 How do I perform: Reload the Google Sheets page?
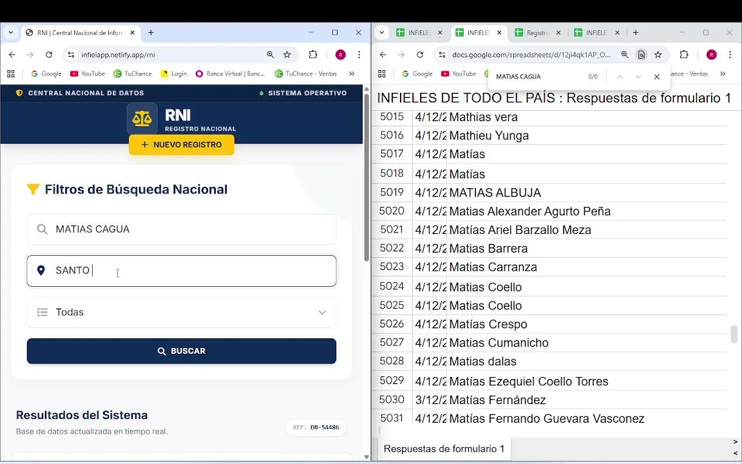click(420, 55)
